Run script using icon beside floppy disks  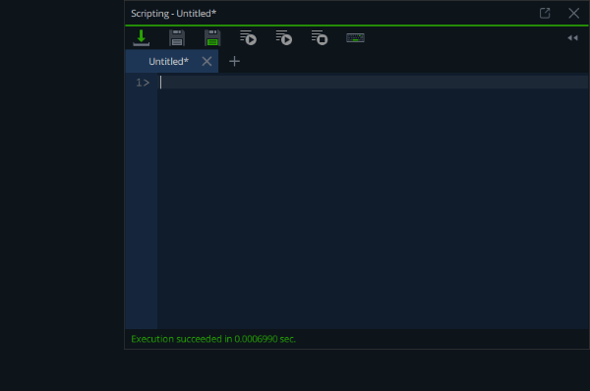[x=248, y=38]
